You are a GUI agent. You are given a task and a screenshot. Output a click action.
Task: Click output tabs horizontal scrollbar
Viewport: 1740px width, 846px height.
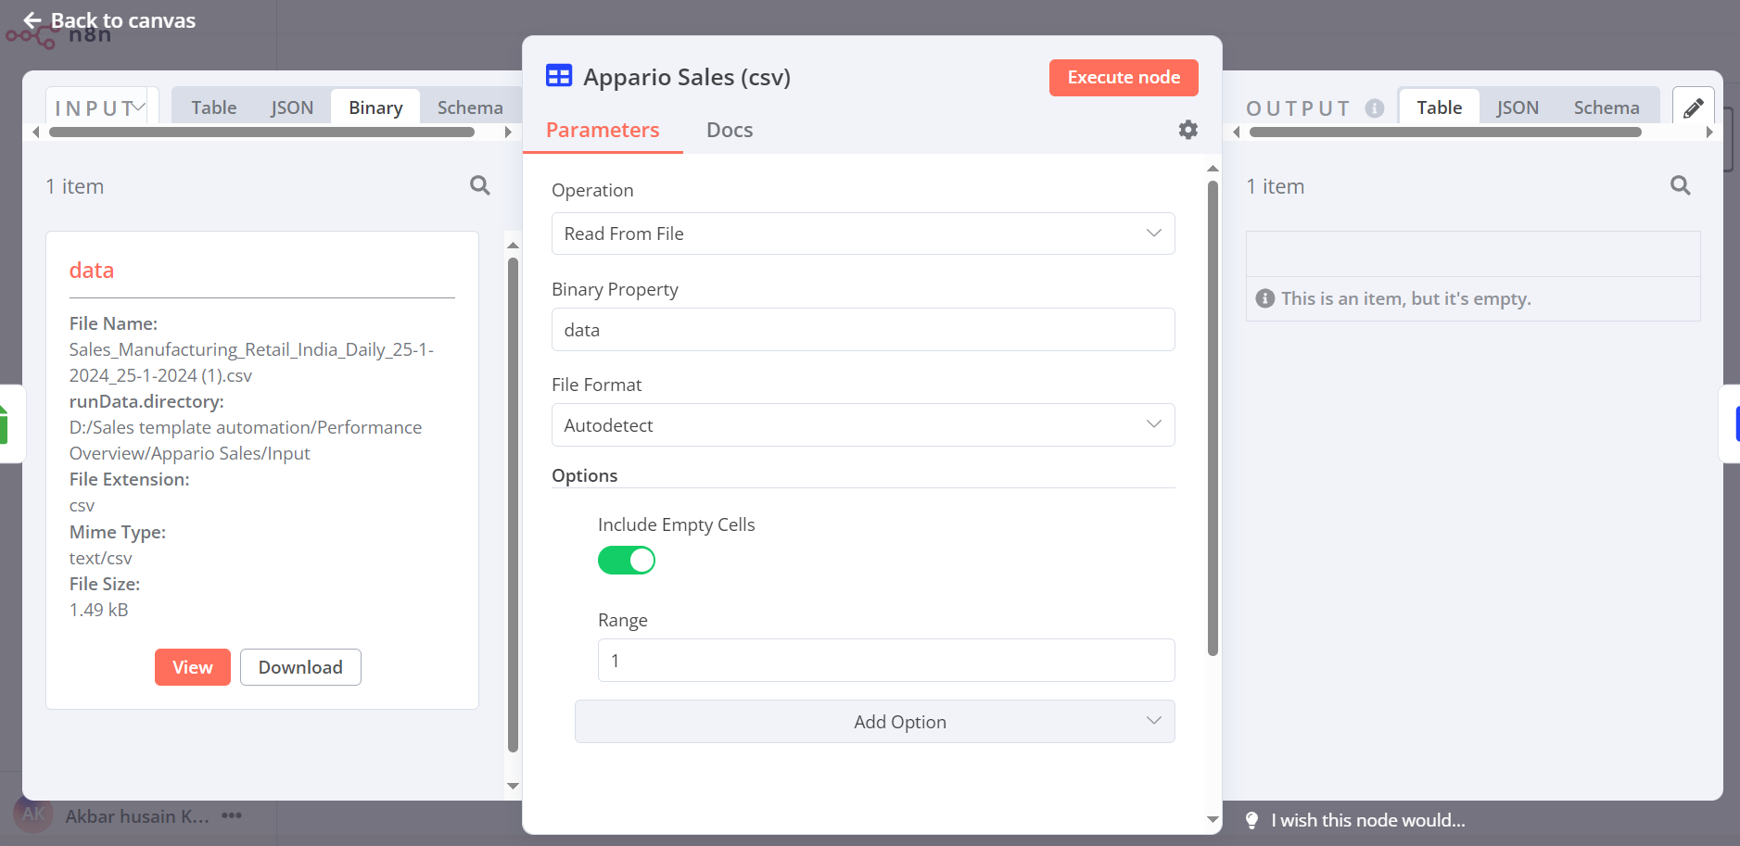click(x=1445, y=133)
